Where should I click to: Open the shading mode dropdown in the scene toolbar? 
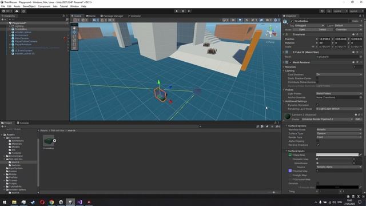(x=225, y=20)
